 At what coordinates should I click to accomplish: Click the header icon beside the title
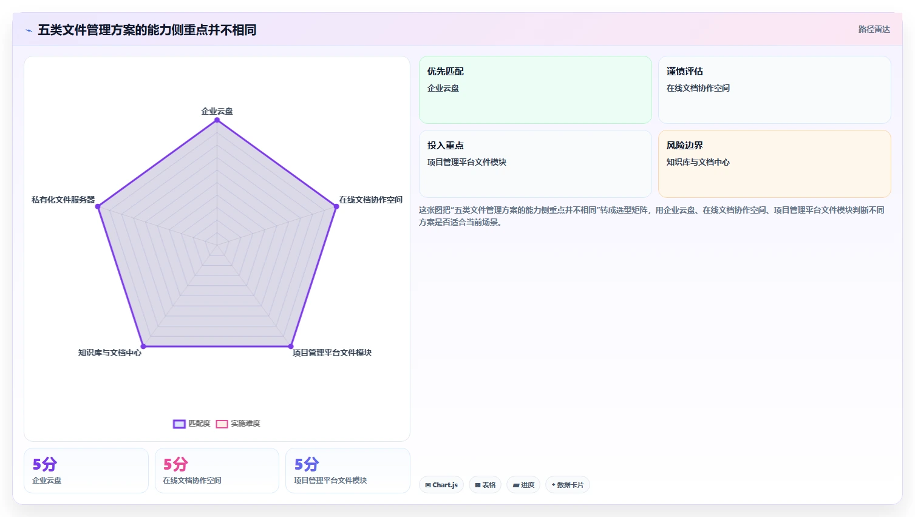point(29,30)
